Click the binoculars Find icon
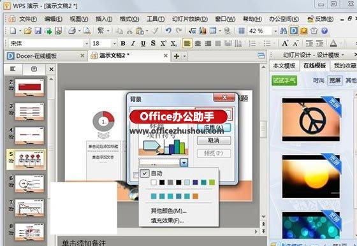Image resolution: width=357 pixels, height=246 pixels. pyautogui.click(x=283, y=31)
